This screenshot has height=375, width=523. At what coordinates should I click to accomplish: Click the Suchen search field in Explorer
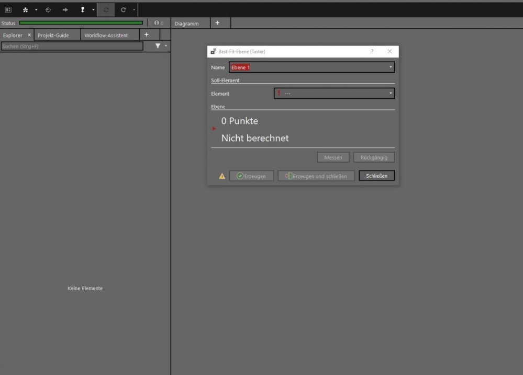pyautogui.click(x=72, y=46)
